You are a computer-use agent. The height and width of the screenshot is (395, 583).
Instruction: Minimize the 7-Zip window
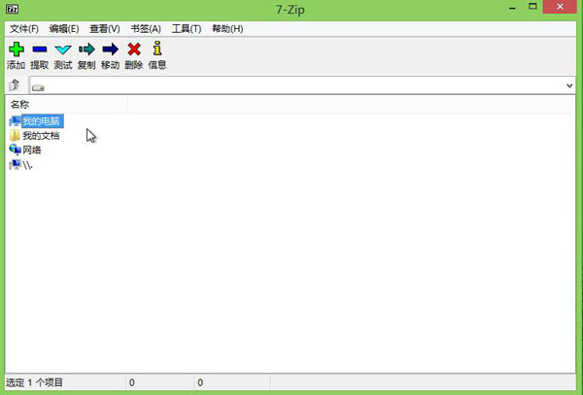512,8
